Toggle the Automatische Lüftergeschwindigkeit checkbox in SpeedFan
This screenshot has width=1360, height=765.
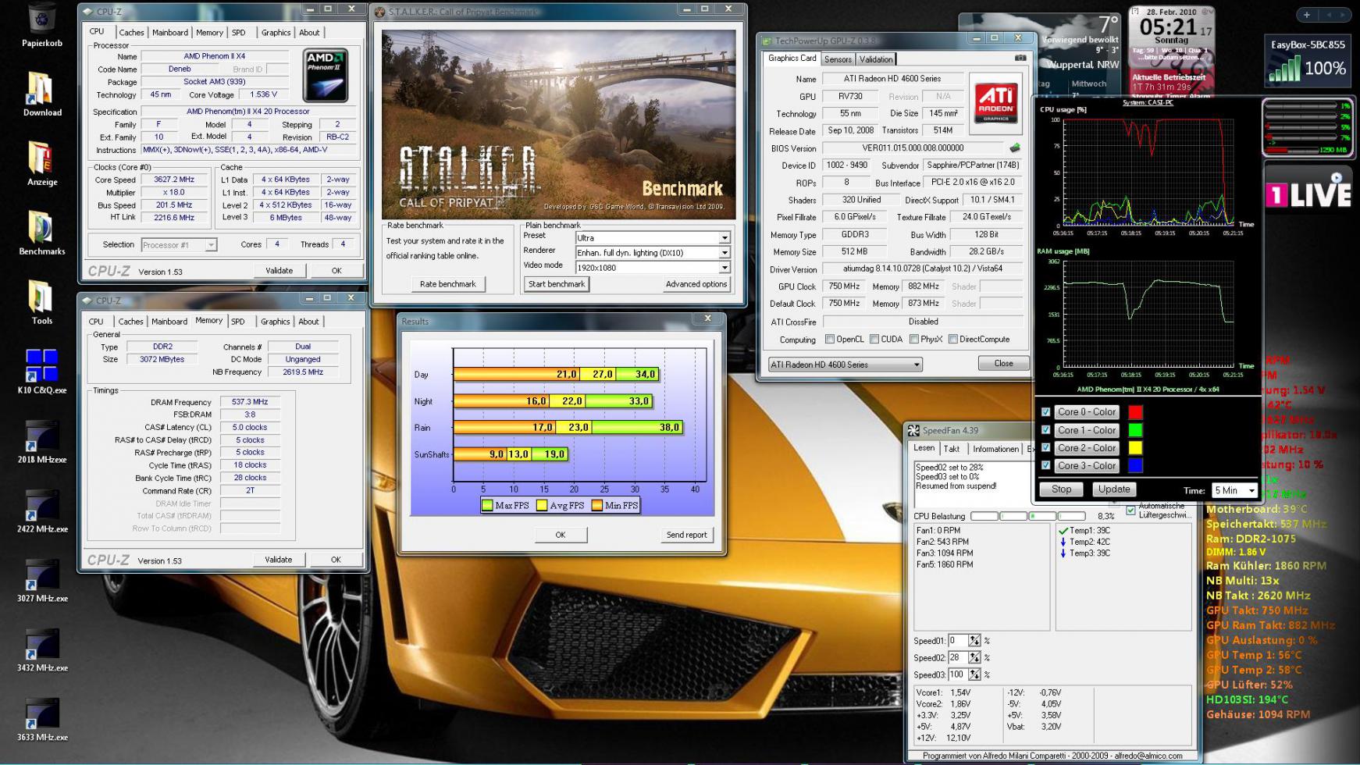tap(1130, 511)
